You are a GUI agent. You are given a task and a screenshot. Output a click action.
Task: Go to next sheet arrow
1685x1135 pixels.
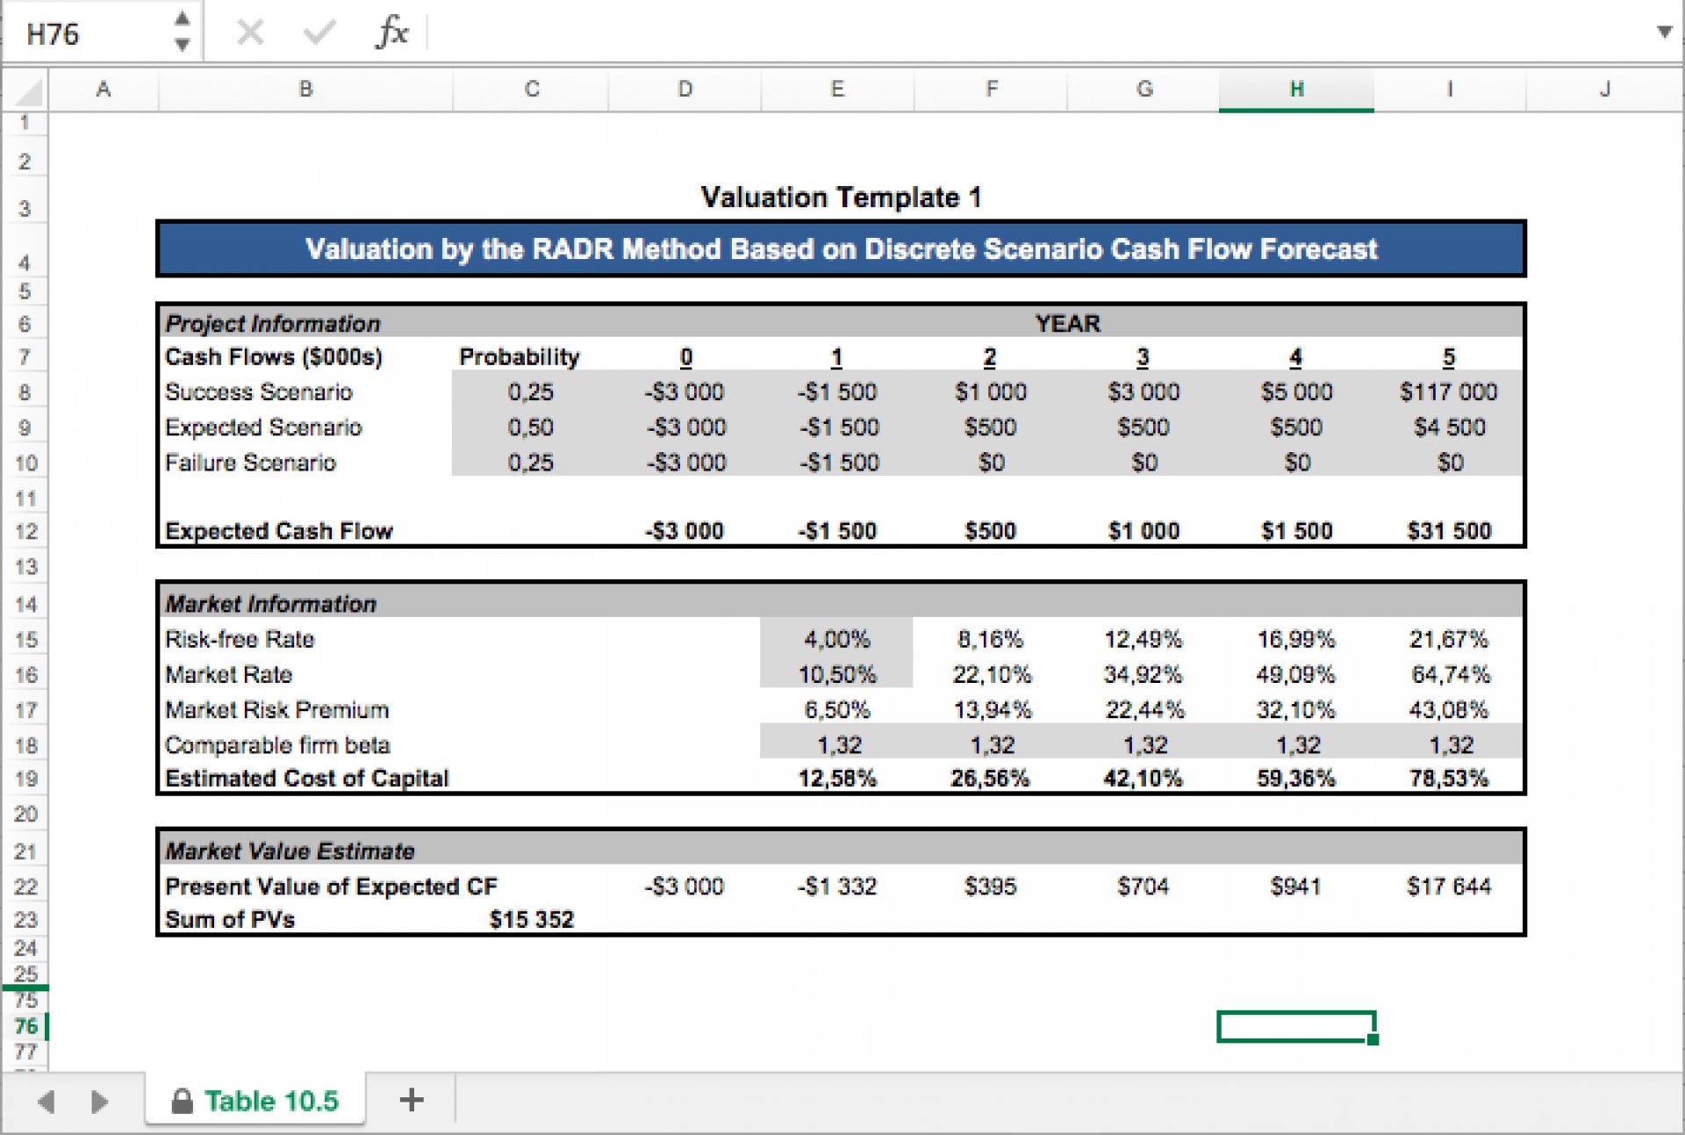pos(99,1101)
